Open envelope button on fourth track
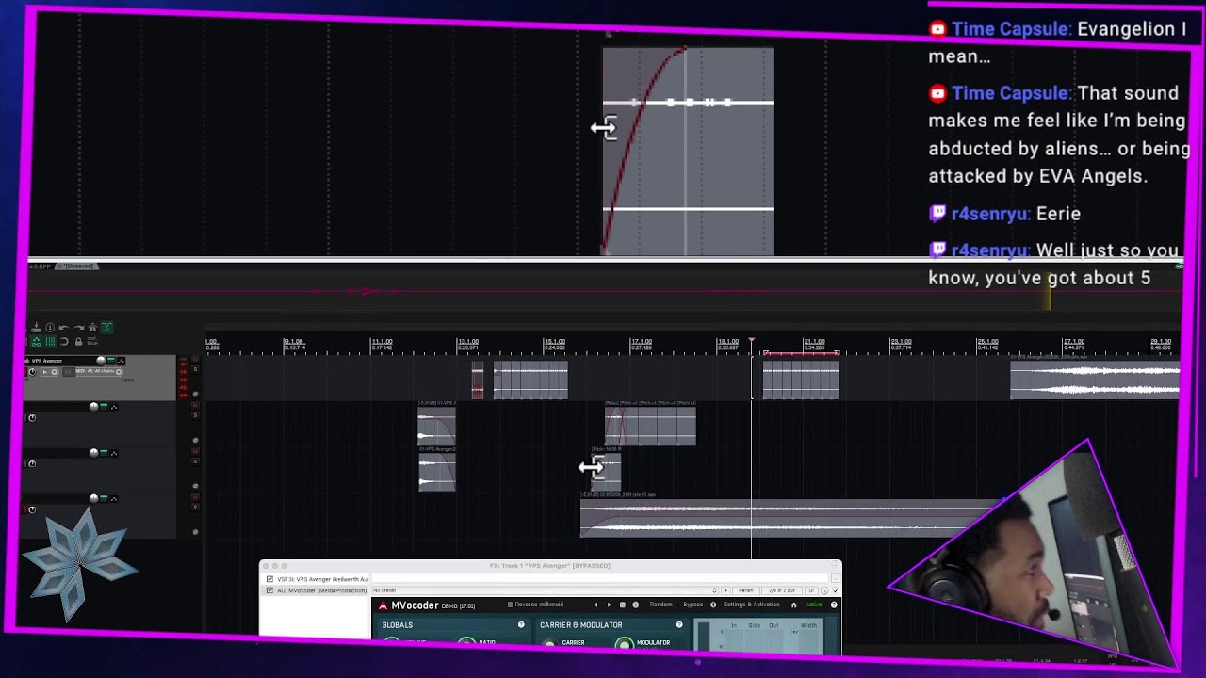This screenshot has width=1206, height=678. (114, 499)
